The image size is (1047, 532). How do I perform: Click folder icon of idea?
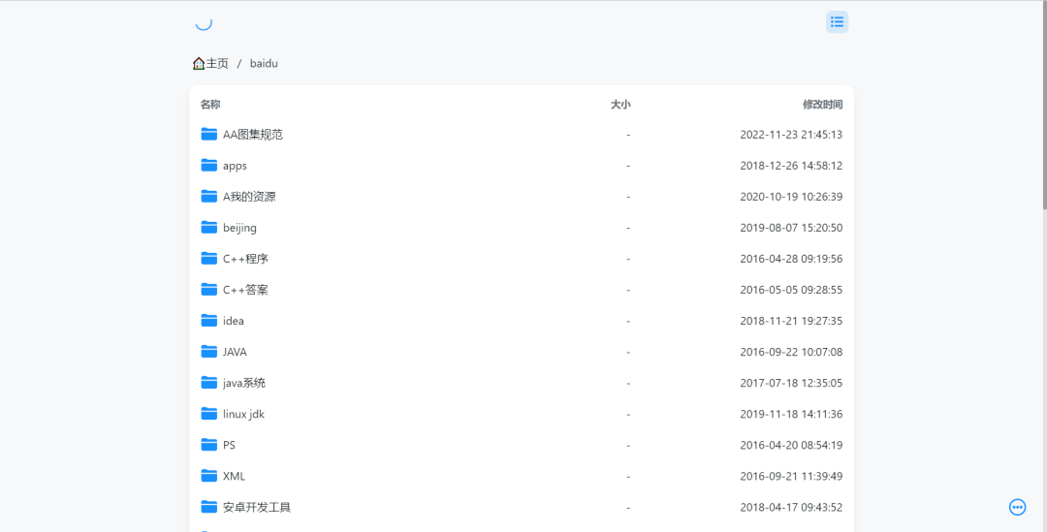(x=209, y=321)
